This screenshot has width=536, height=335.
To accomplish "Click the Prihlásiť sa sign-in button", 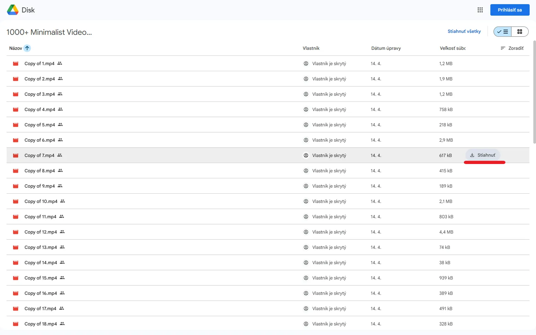I will (509, 10).
